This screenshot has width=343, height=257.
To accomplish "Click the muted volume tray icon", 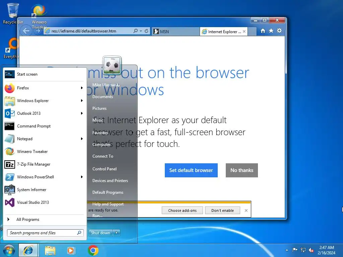I will click(x=311, y=250).
